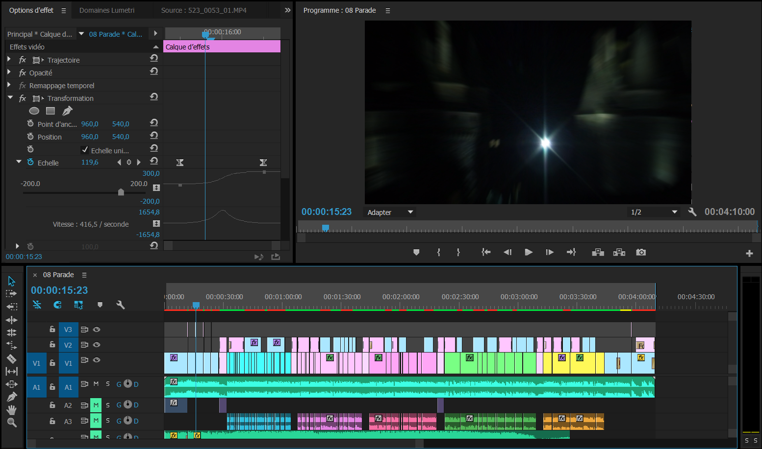This screenshot has height=449, width=762.
Task: Select the Slip tool
Action: pos(12,371)
